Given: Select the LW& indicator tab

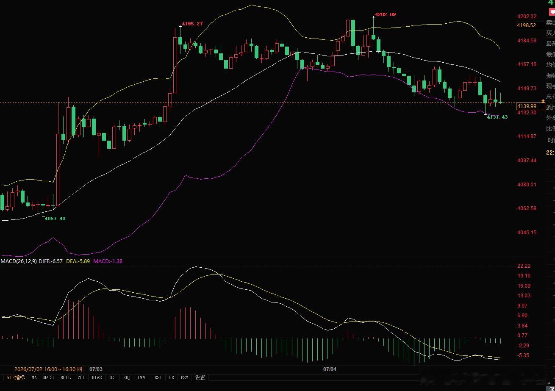Looking at the screenshot, I should 142,377.
